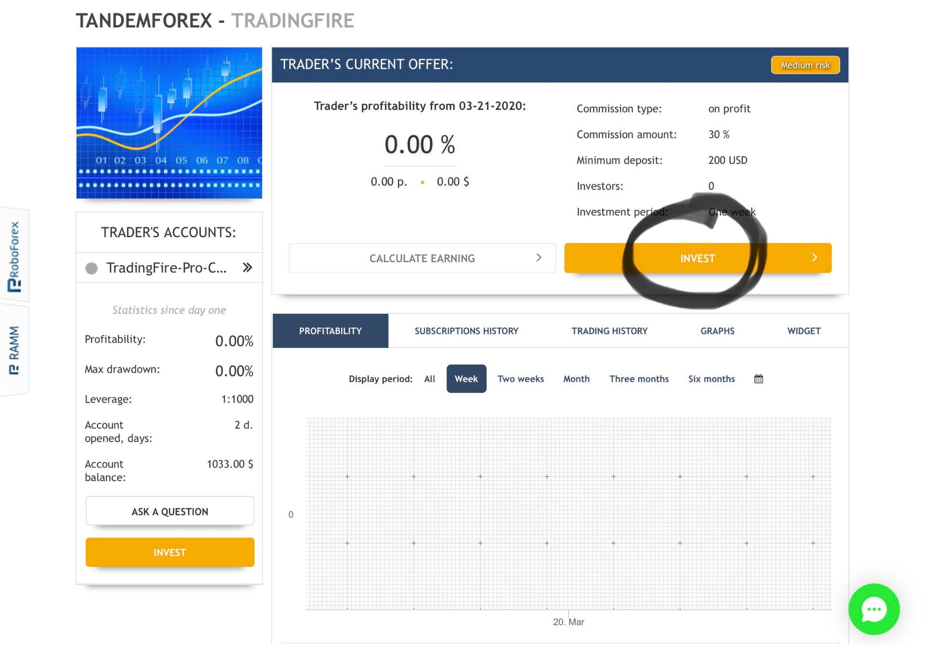Select the All display period
This screenshot has width=925, height=645.
tap(429, 379)
